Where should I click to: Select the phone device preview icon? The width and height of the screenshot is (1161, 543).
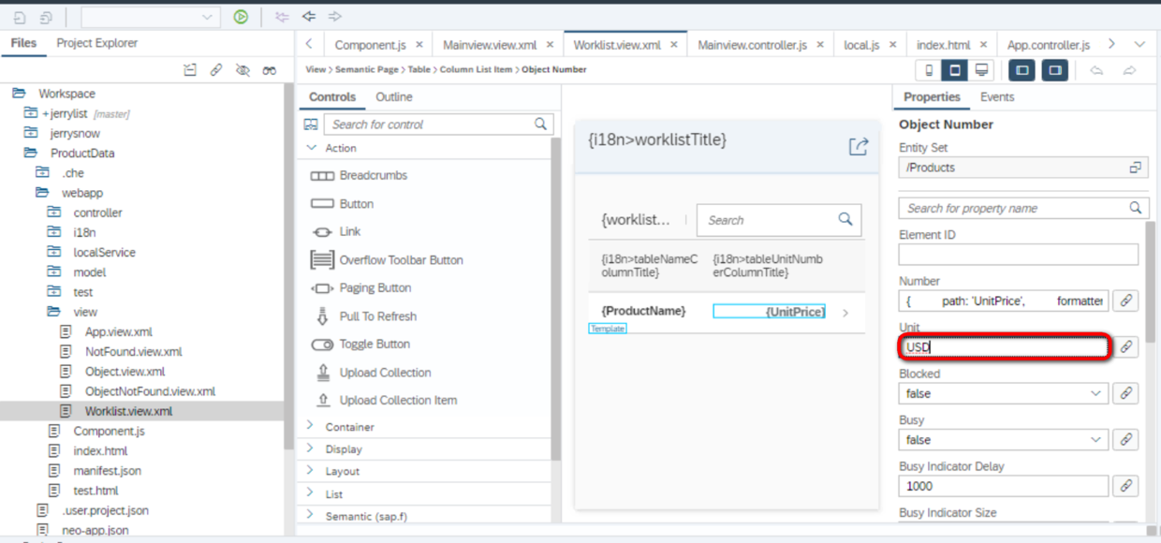coord(928,70)
